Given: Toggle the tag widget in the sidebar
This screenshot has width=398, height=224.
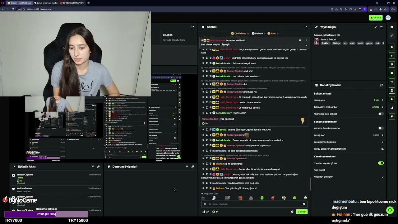Looking at the screenshot, I should (392, 117).
